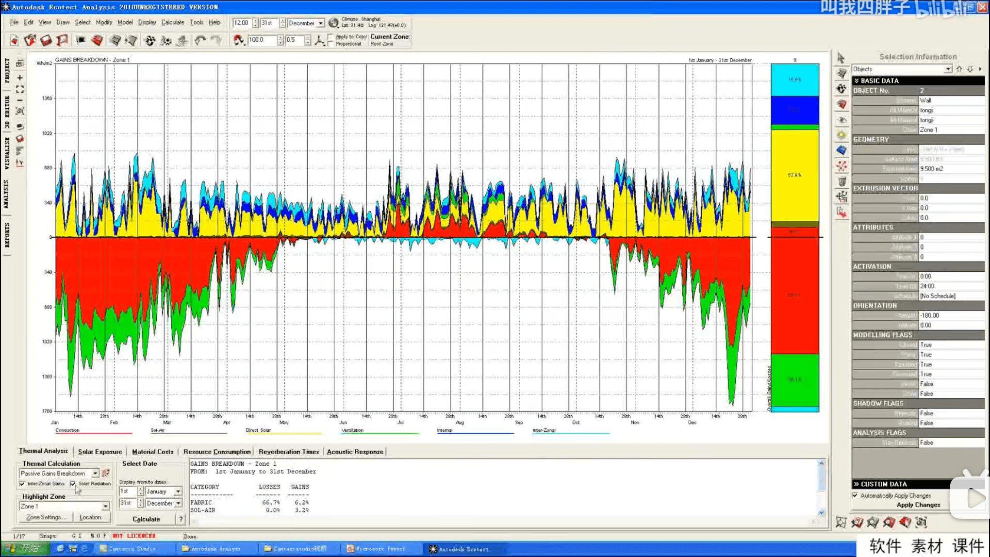Viewport: 990px width, 557px height.
Task: Click the undo arrow in the toolbar
Action: (200, 40)
